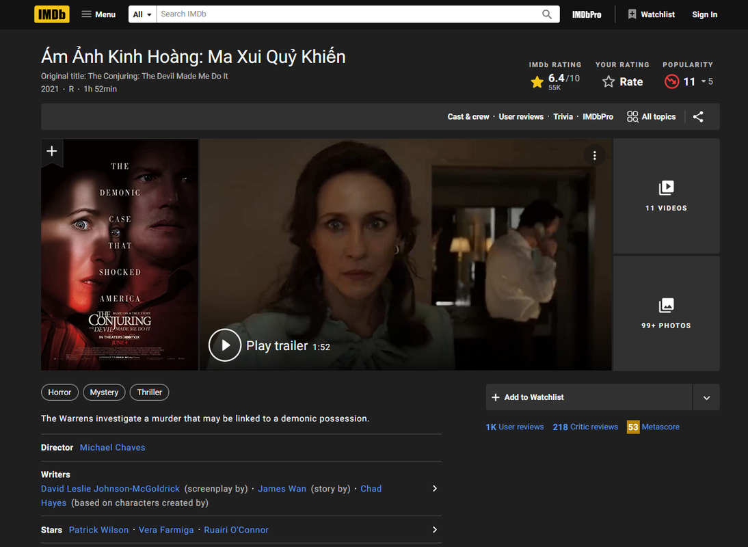Open the Trivia section

(563, 117)
